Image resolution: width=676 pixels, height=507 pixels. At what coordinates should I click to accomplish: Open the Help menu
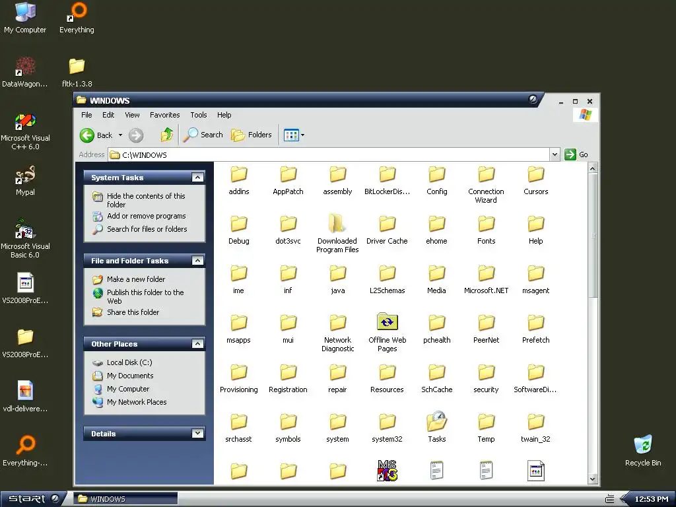pyautogui.click(x=224, y=115)
